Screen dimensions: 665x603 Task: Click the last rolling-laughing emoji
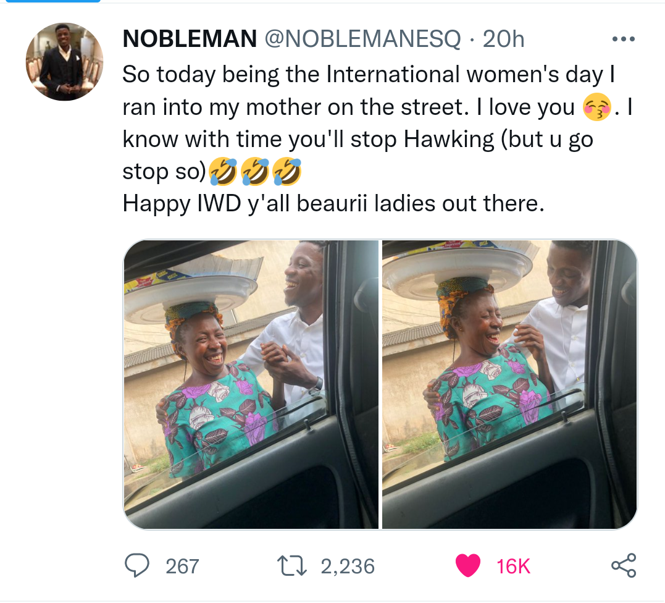point(287,172)
